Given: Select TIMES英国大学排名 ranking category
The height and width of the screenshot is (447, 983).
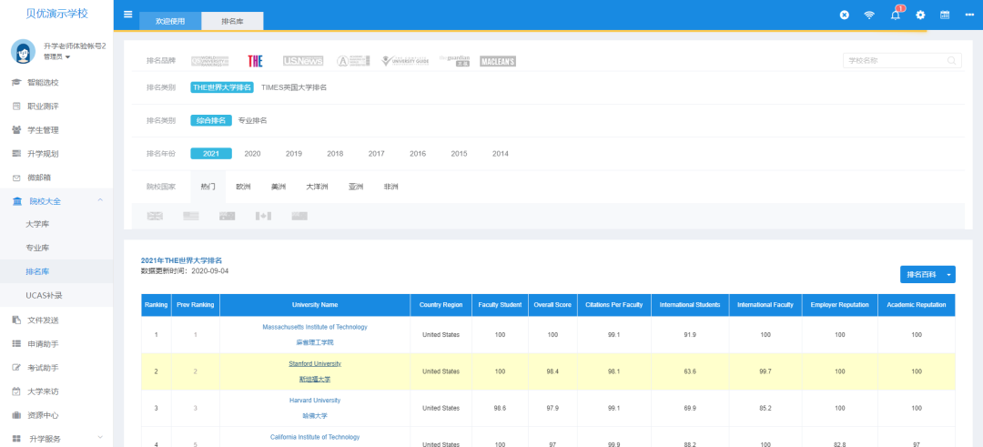Looking at the screenshot, I should 294,87.
